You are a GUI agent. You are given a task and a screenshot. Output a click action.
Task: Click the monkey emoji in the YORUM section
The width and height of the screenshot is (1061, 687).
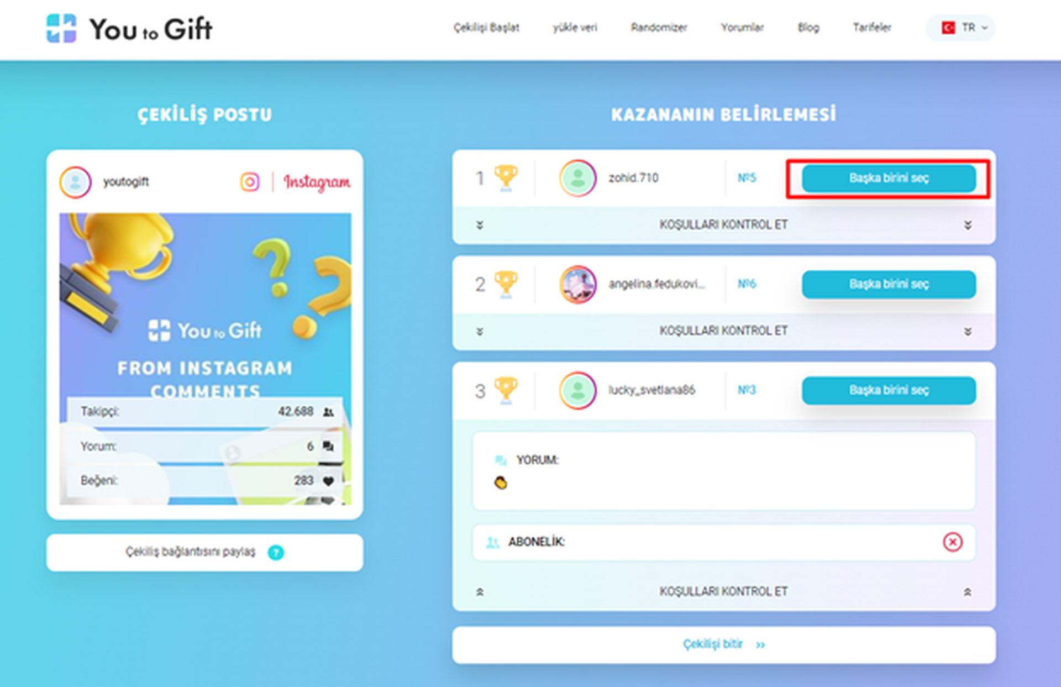[x=502, y=483]
